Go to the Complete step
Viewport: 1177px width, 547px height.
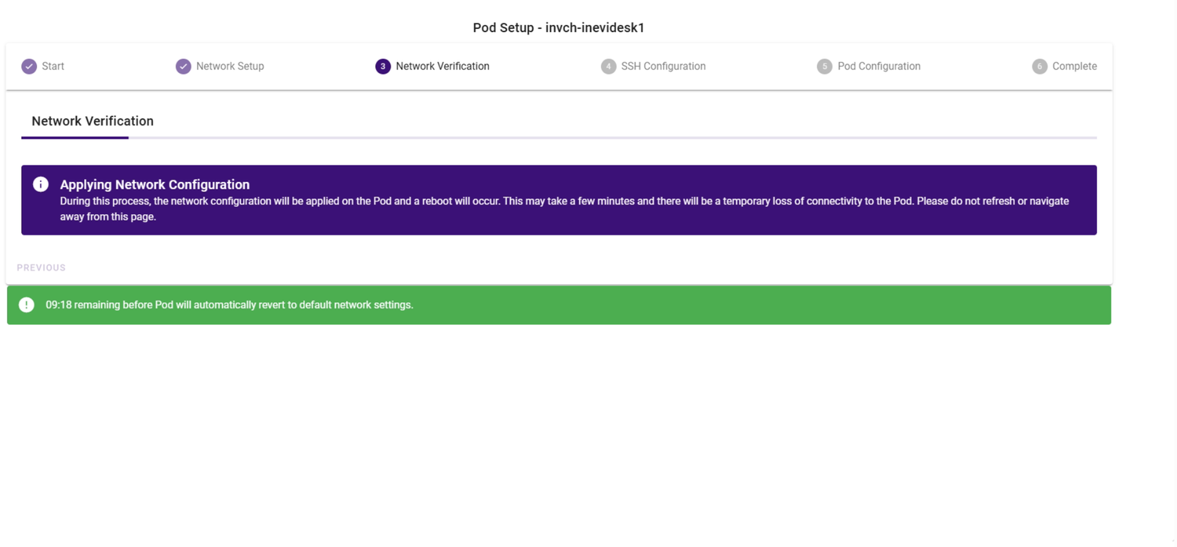(x=1075, y=66)
